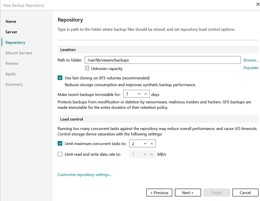Increase immutable days with up arrow
Screen dimensions: 260x201
tap(146, 94)
